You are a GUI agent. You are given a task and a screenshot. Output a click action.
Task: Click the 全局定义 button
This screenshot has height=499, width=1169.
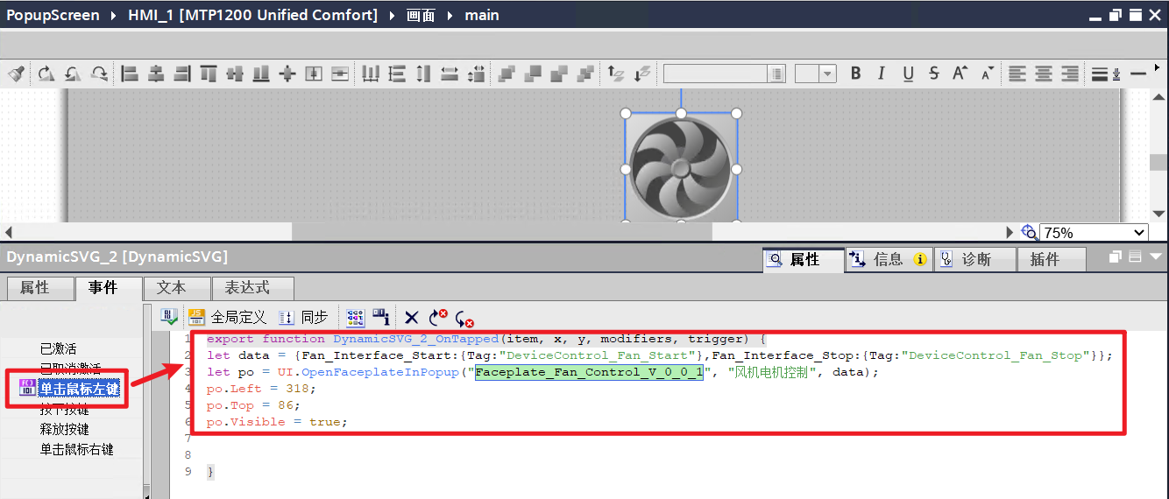point(228,318)
